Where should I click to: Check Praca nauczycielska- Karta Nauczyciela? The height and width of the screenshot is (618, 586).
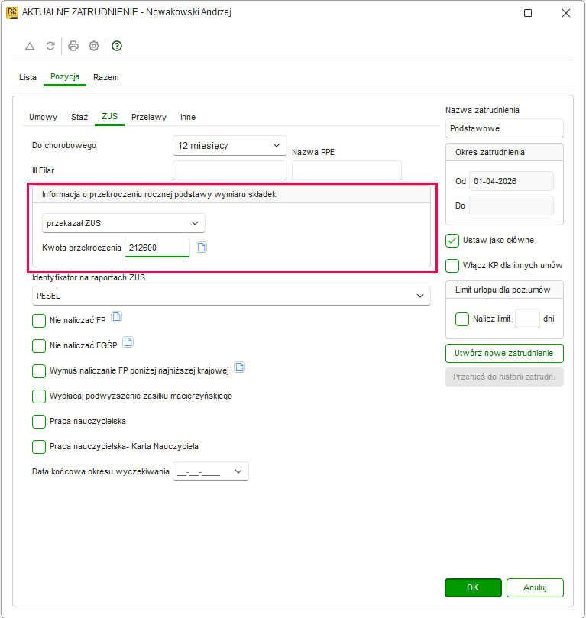click(x=39, y=447)
